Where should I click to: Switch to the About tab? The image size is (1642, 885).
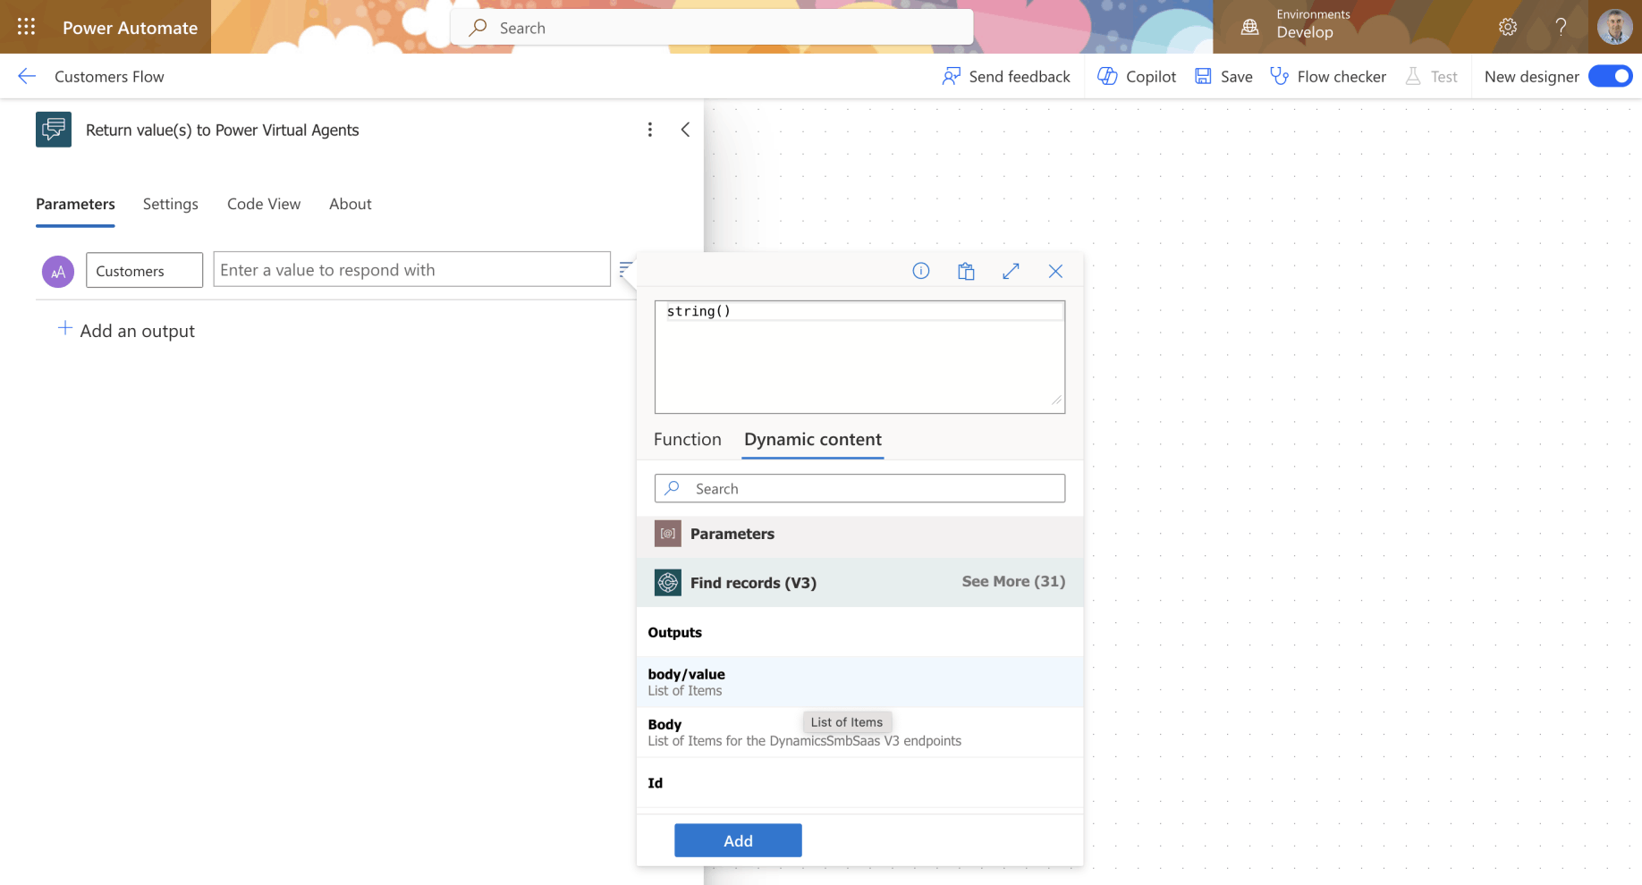point(351,204)
